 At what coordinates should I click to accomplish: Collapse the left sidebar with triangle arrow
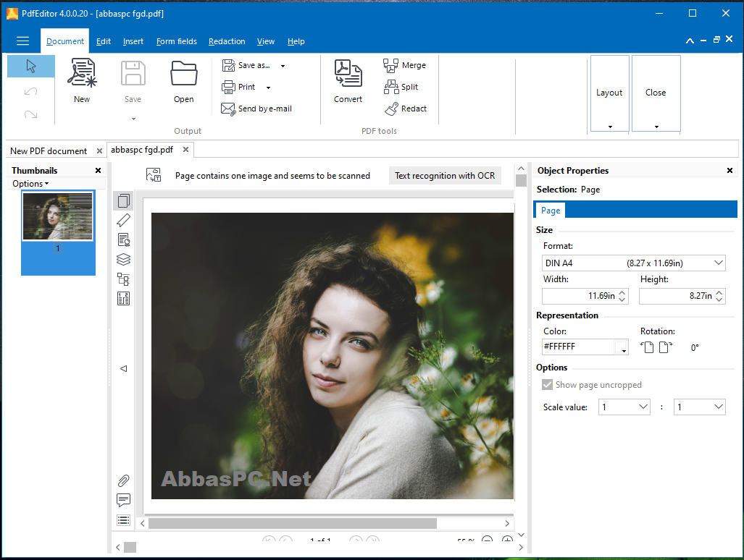tap(123, 368)
